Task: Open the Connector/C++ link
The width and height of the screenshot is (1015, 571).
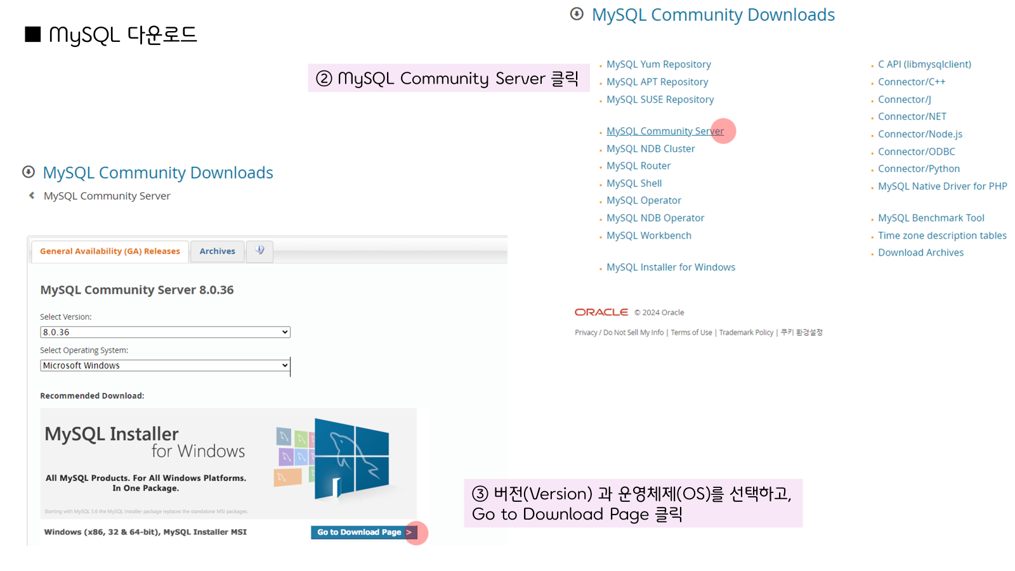Action: (x=912, y=82)
